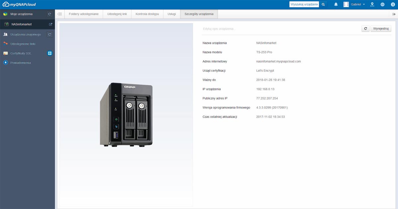
Task: Open the language globe icon
Action: (382, 4)
